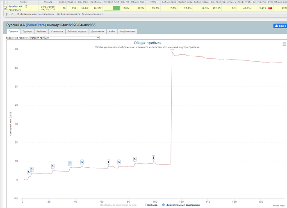Click the Facebook Like button
The width and height of the screenshot is (287, 208).
pyautogui.click(x=280, y=26)
